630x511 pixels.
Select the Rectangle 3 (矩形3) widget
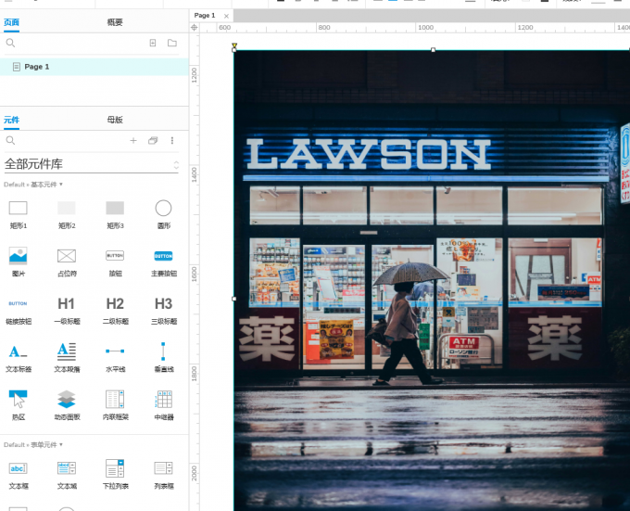115,214
